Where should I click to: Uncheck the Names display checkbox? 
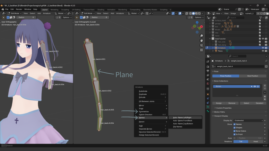[x=235, y=124]
